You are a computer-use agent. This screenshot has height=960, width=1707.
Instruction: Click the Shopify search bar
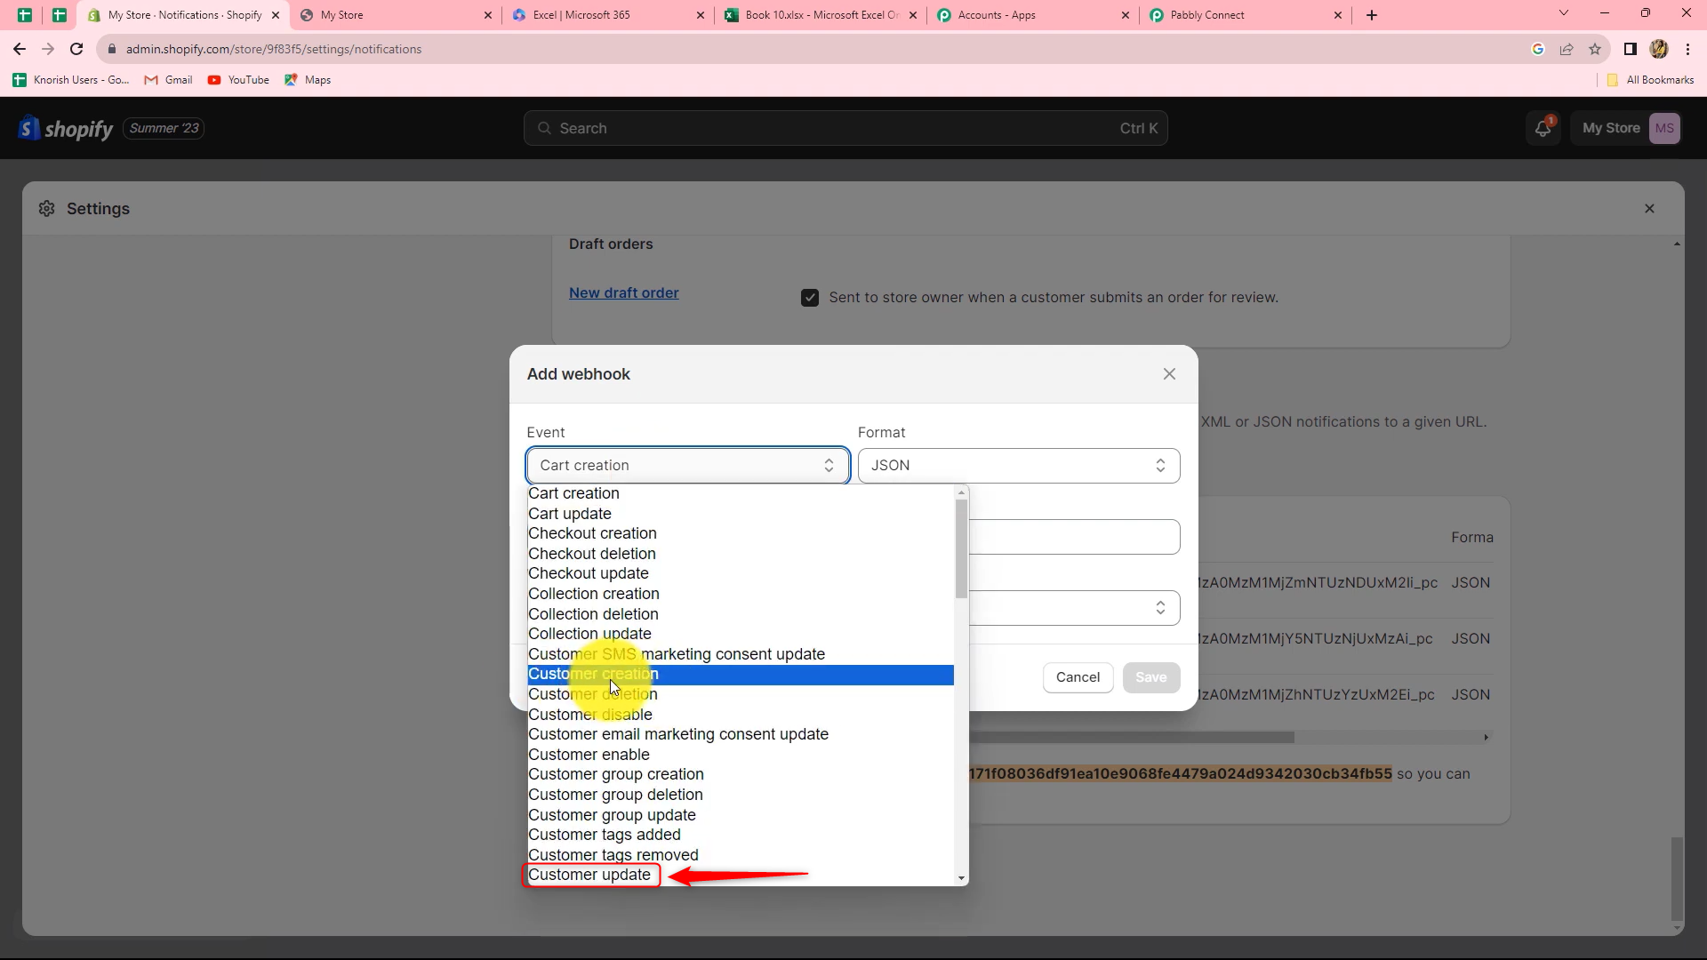[845, 129]
